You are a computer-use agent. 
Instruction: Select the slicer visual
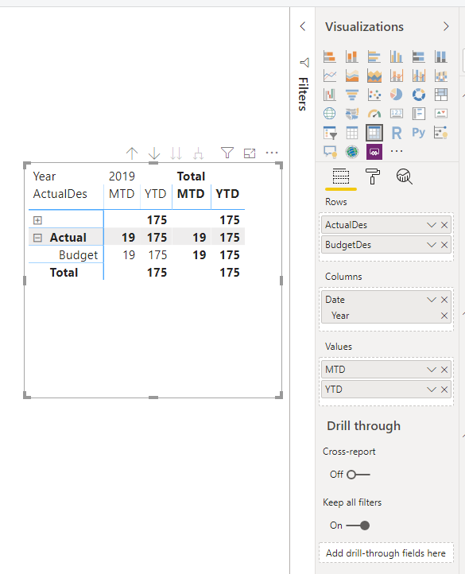tap(330, 133)
